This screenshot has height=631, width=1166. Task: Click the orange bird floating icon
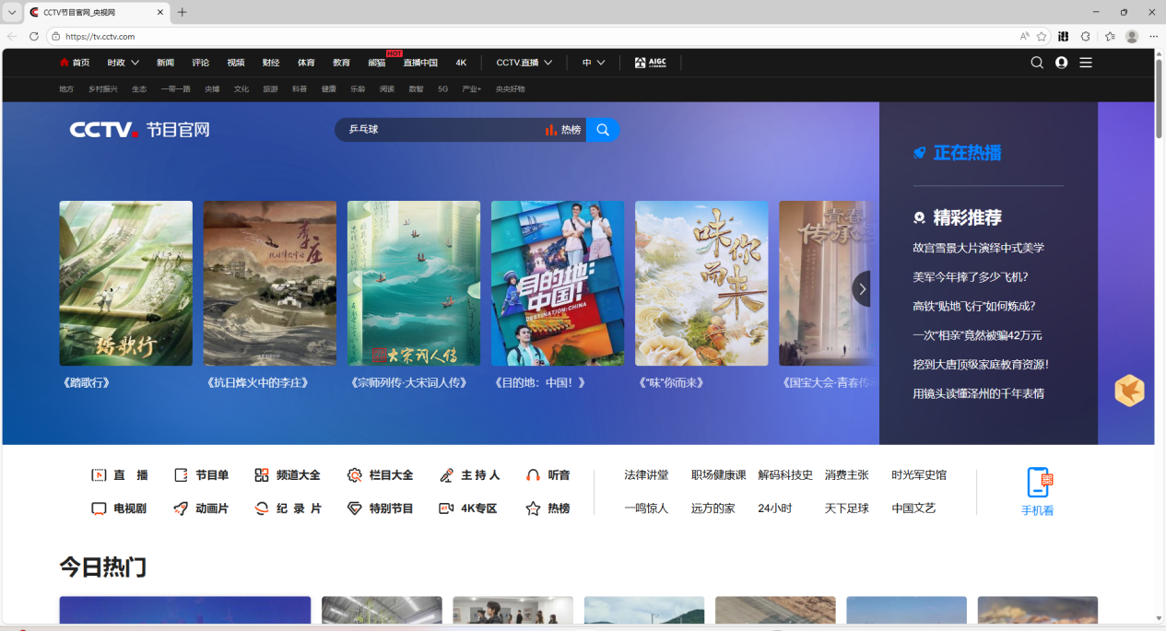pyautogui.click(x=1129, y=391)
